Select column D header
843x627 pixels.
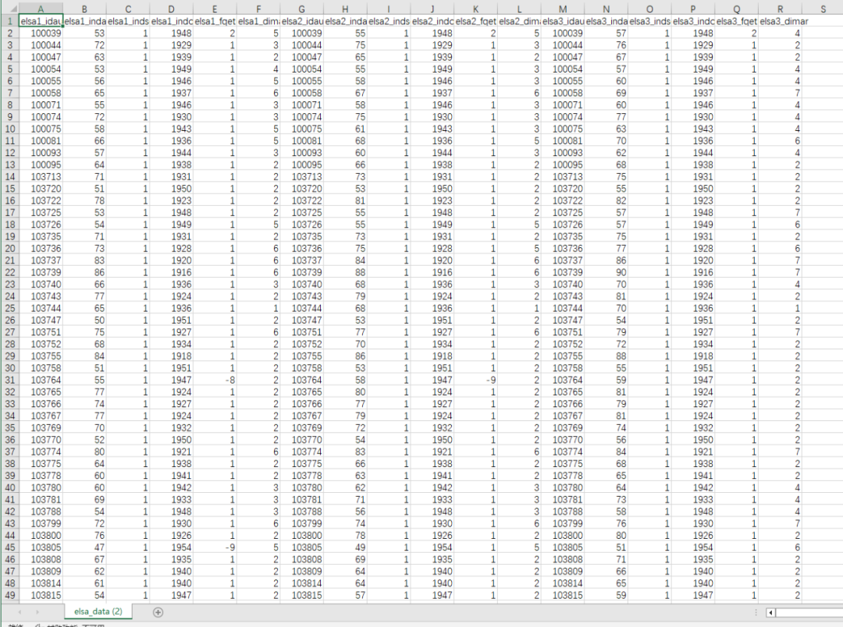click(x=171, y=9)
